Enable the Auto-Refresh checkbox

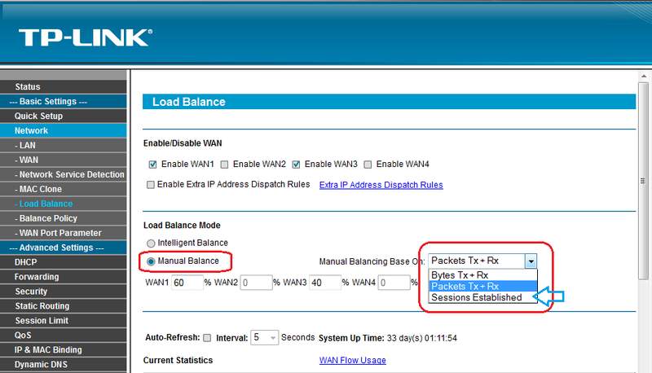point(207,338)
